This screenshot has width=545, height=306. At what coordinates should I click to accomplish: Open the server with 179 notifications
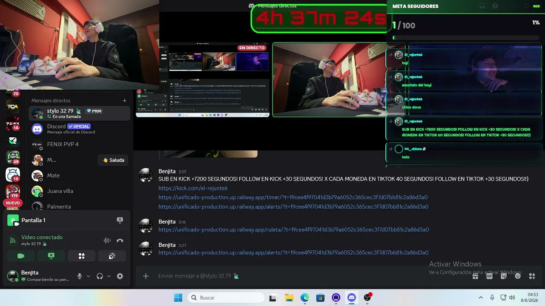point(13,191)
